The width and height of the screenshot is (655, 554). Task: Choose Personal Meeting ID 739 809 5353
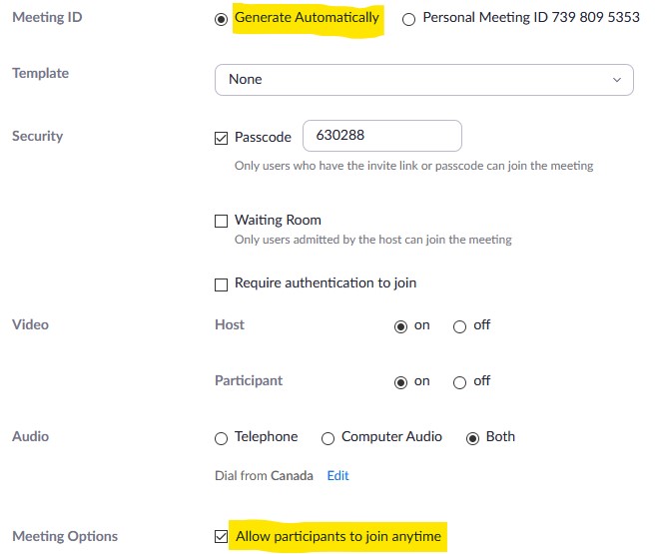pos(408,19)
